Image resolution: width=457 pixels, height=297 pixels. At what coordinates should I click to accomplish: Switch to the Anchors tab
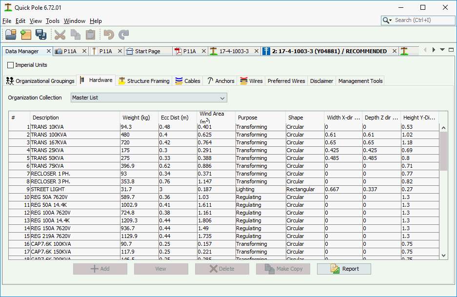pos(220,81)
